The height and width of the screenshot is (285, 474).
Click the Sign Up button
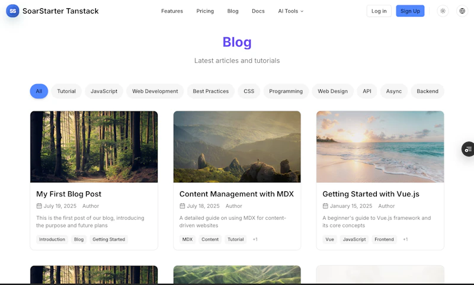pos(410,11)
